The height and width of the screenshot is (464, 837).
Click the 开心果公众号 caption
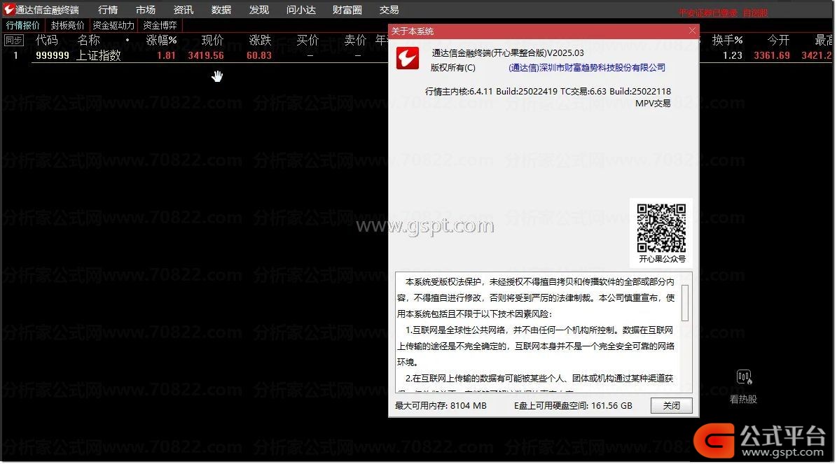[x=662, y=259]
